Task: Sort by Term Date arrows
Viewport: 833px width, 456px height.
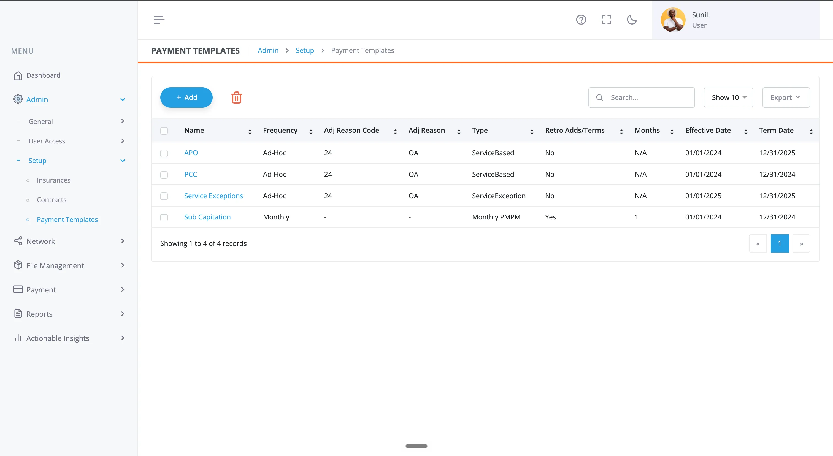Action: click(x=811, y=132)
